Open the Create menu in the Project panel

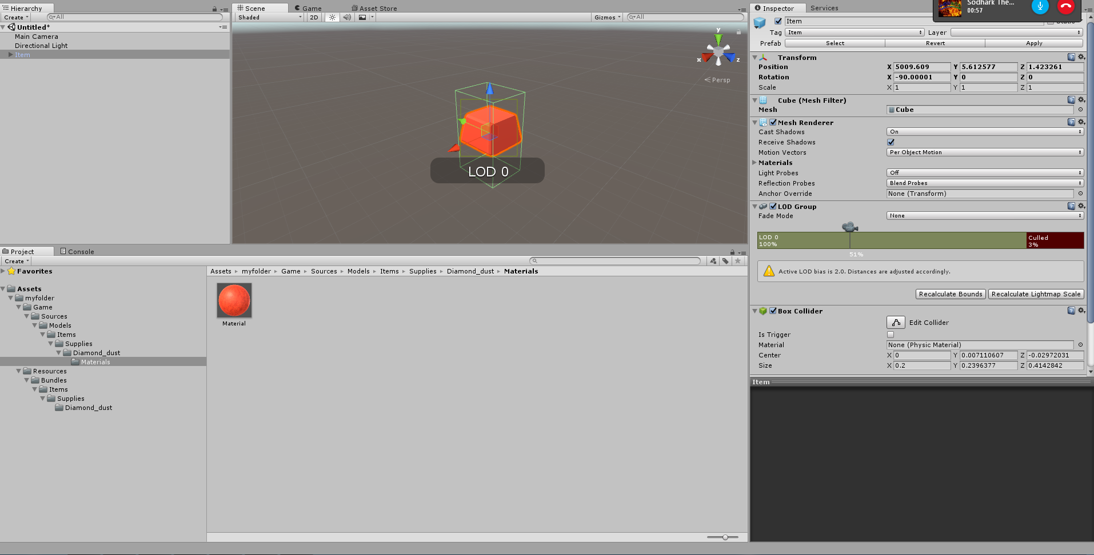(16, 261)
